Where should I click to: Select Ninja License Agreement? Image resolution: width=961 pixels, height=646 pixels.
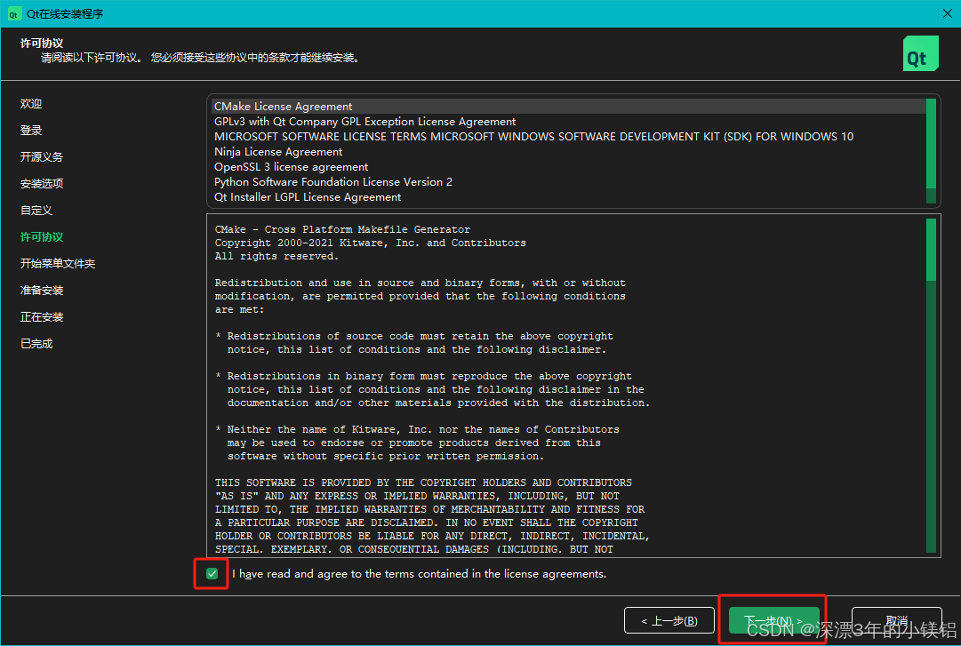coord(569,152)
